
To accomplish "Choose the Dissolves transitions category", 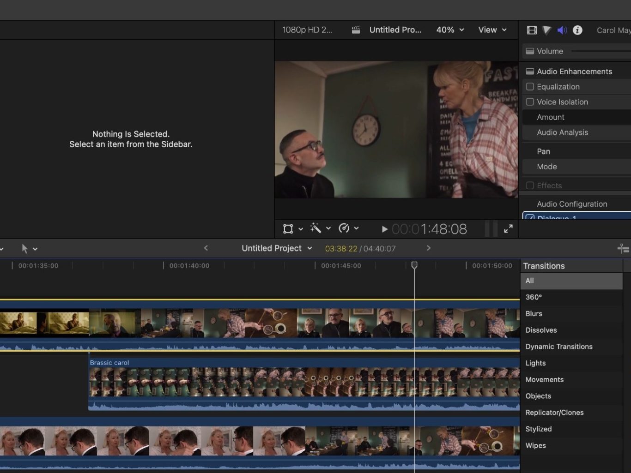I will coord(571,330).
